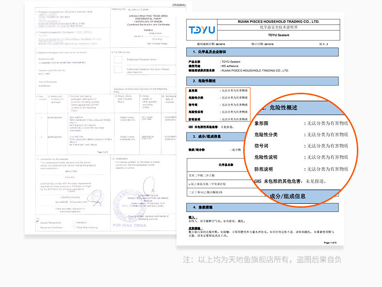Click section heading 1. 化学品及企业标识
382x287 pixels.
[263, 52]
